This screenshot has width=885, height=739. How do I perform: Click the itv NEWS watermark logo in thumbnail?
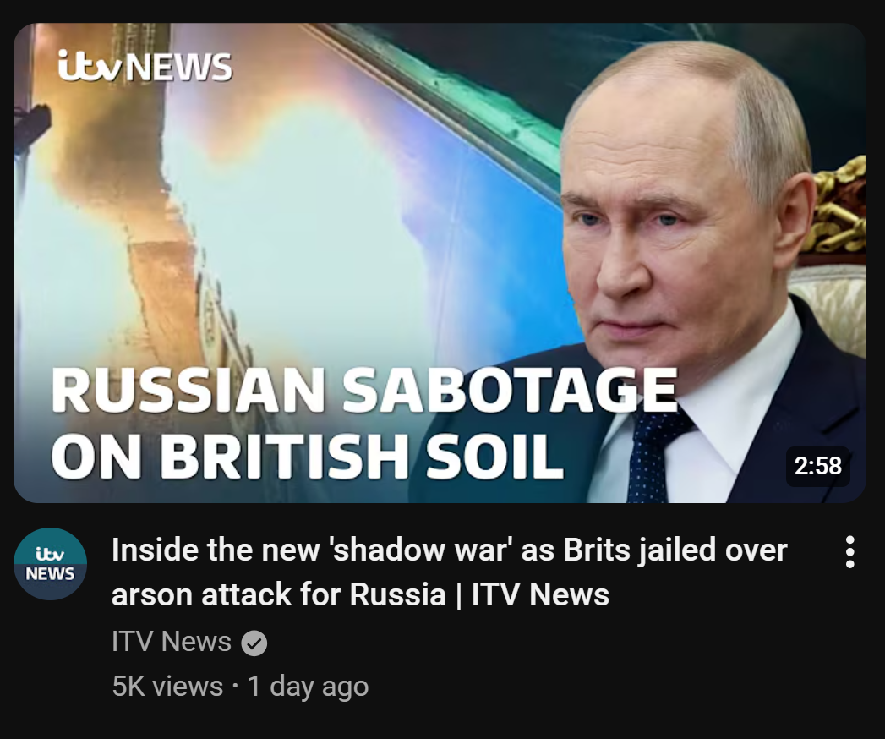coord(145,67)
